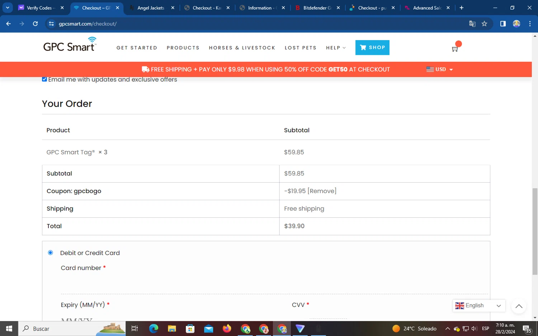Show hidden system tray icons
This screenshot has height=336, width=538.
[x=448, y=328]
